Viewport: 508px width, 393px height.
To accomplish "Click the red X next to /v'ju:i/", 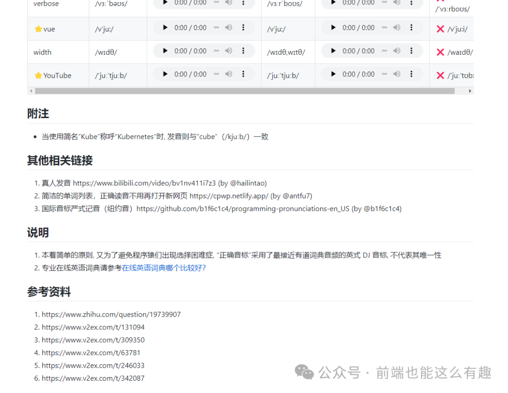I will (x=440, y=29).
